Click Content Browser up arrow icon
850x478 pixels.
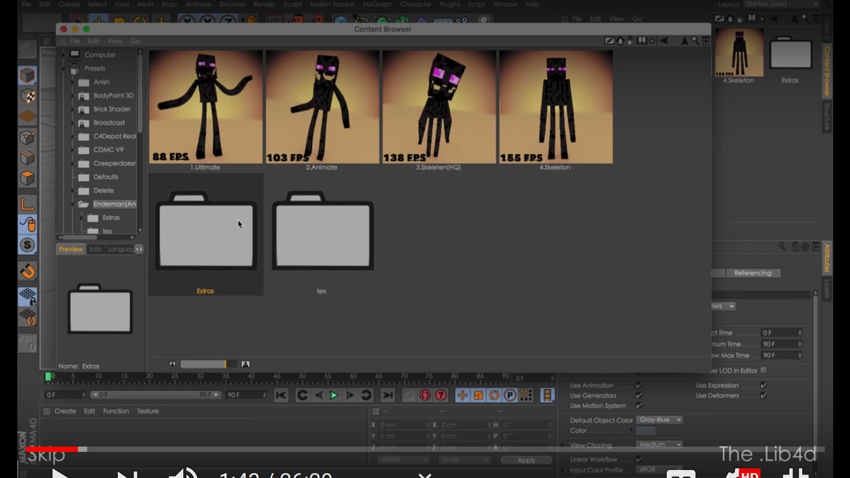(684, 41)
